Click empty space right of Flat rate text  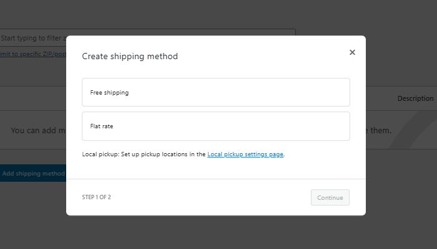pos(250,126)
